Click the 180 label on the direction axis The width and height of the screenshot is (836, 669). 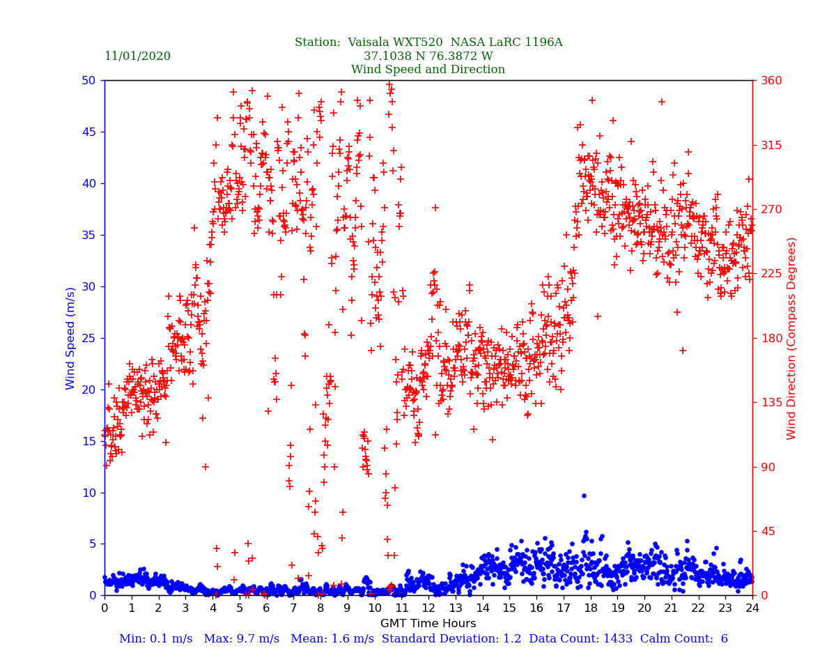(770, 338)
